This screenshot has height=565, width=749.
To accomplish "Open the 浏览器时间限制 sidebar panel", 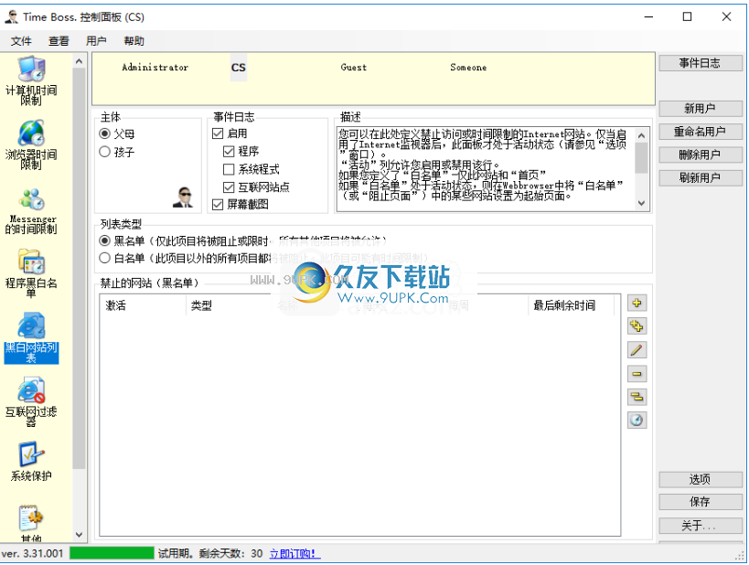I will 31,144.
